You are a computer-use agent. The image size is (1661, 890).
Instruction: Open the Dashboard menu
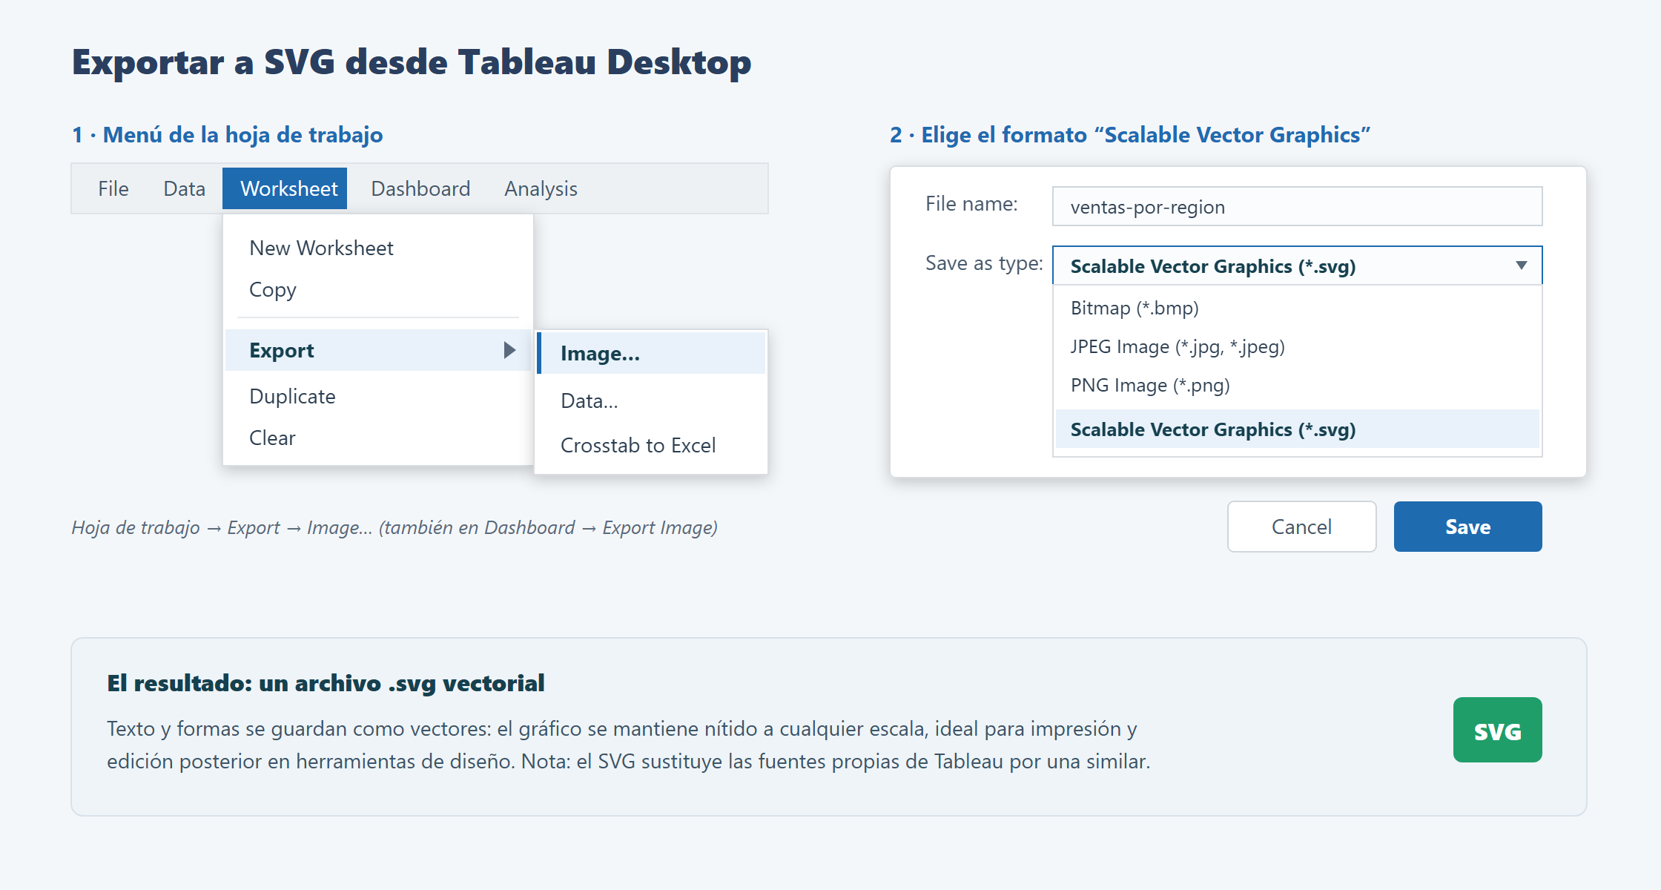(420, 188)
